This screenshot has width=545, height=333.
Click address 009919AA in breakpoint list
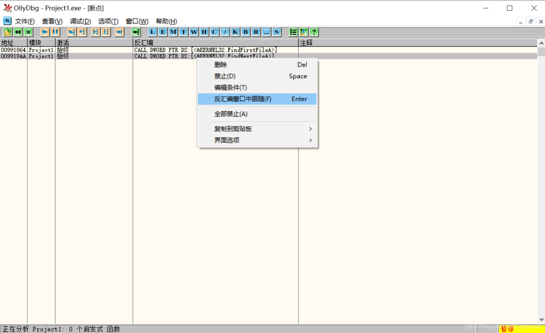coord(13,56)
